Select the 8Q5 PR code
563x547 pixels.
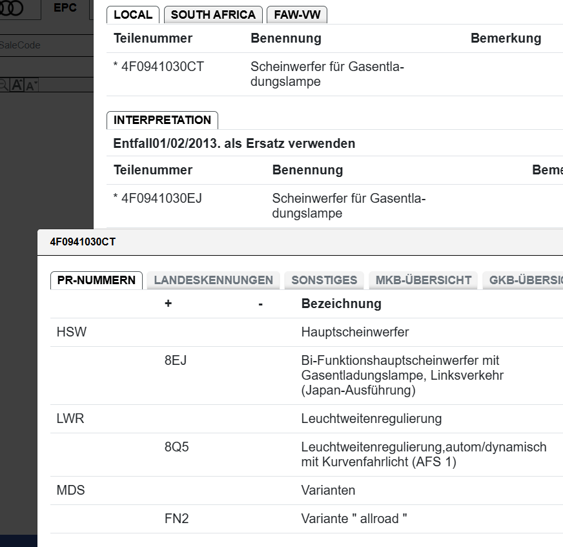pyautogui.click(x=177, y=447)
